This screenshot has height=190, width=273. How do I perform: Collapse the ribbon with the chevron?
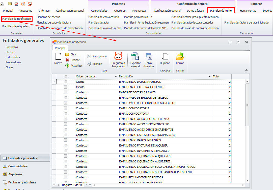coord(247,70)
